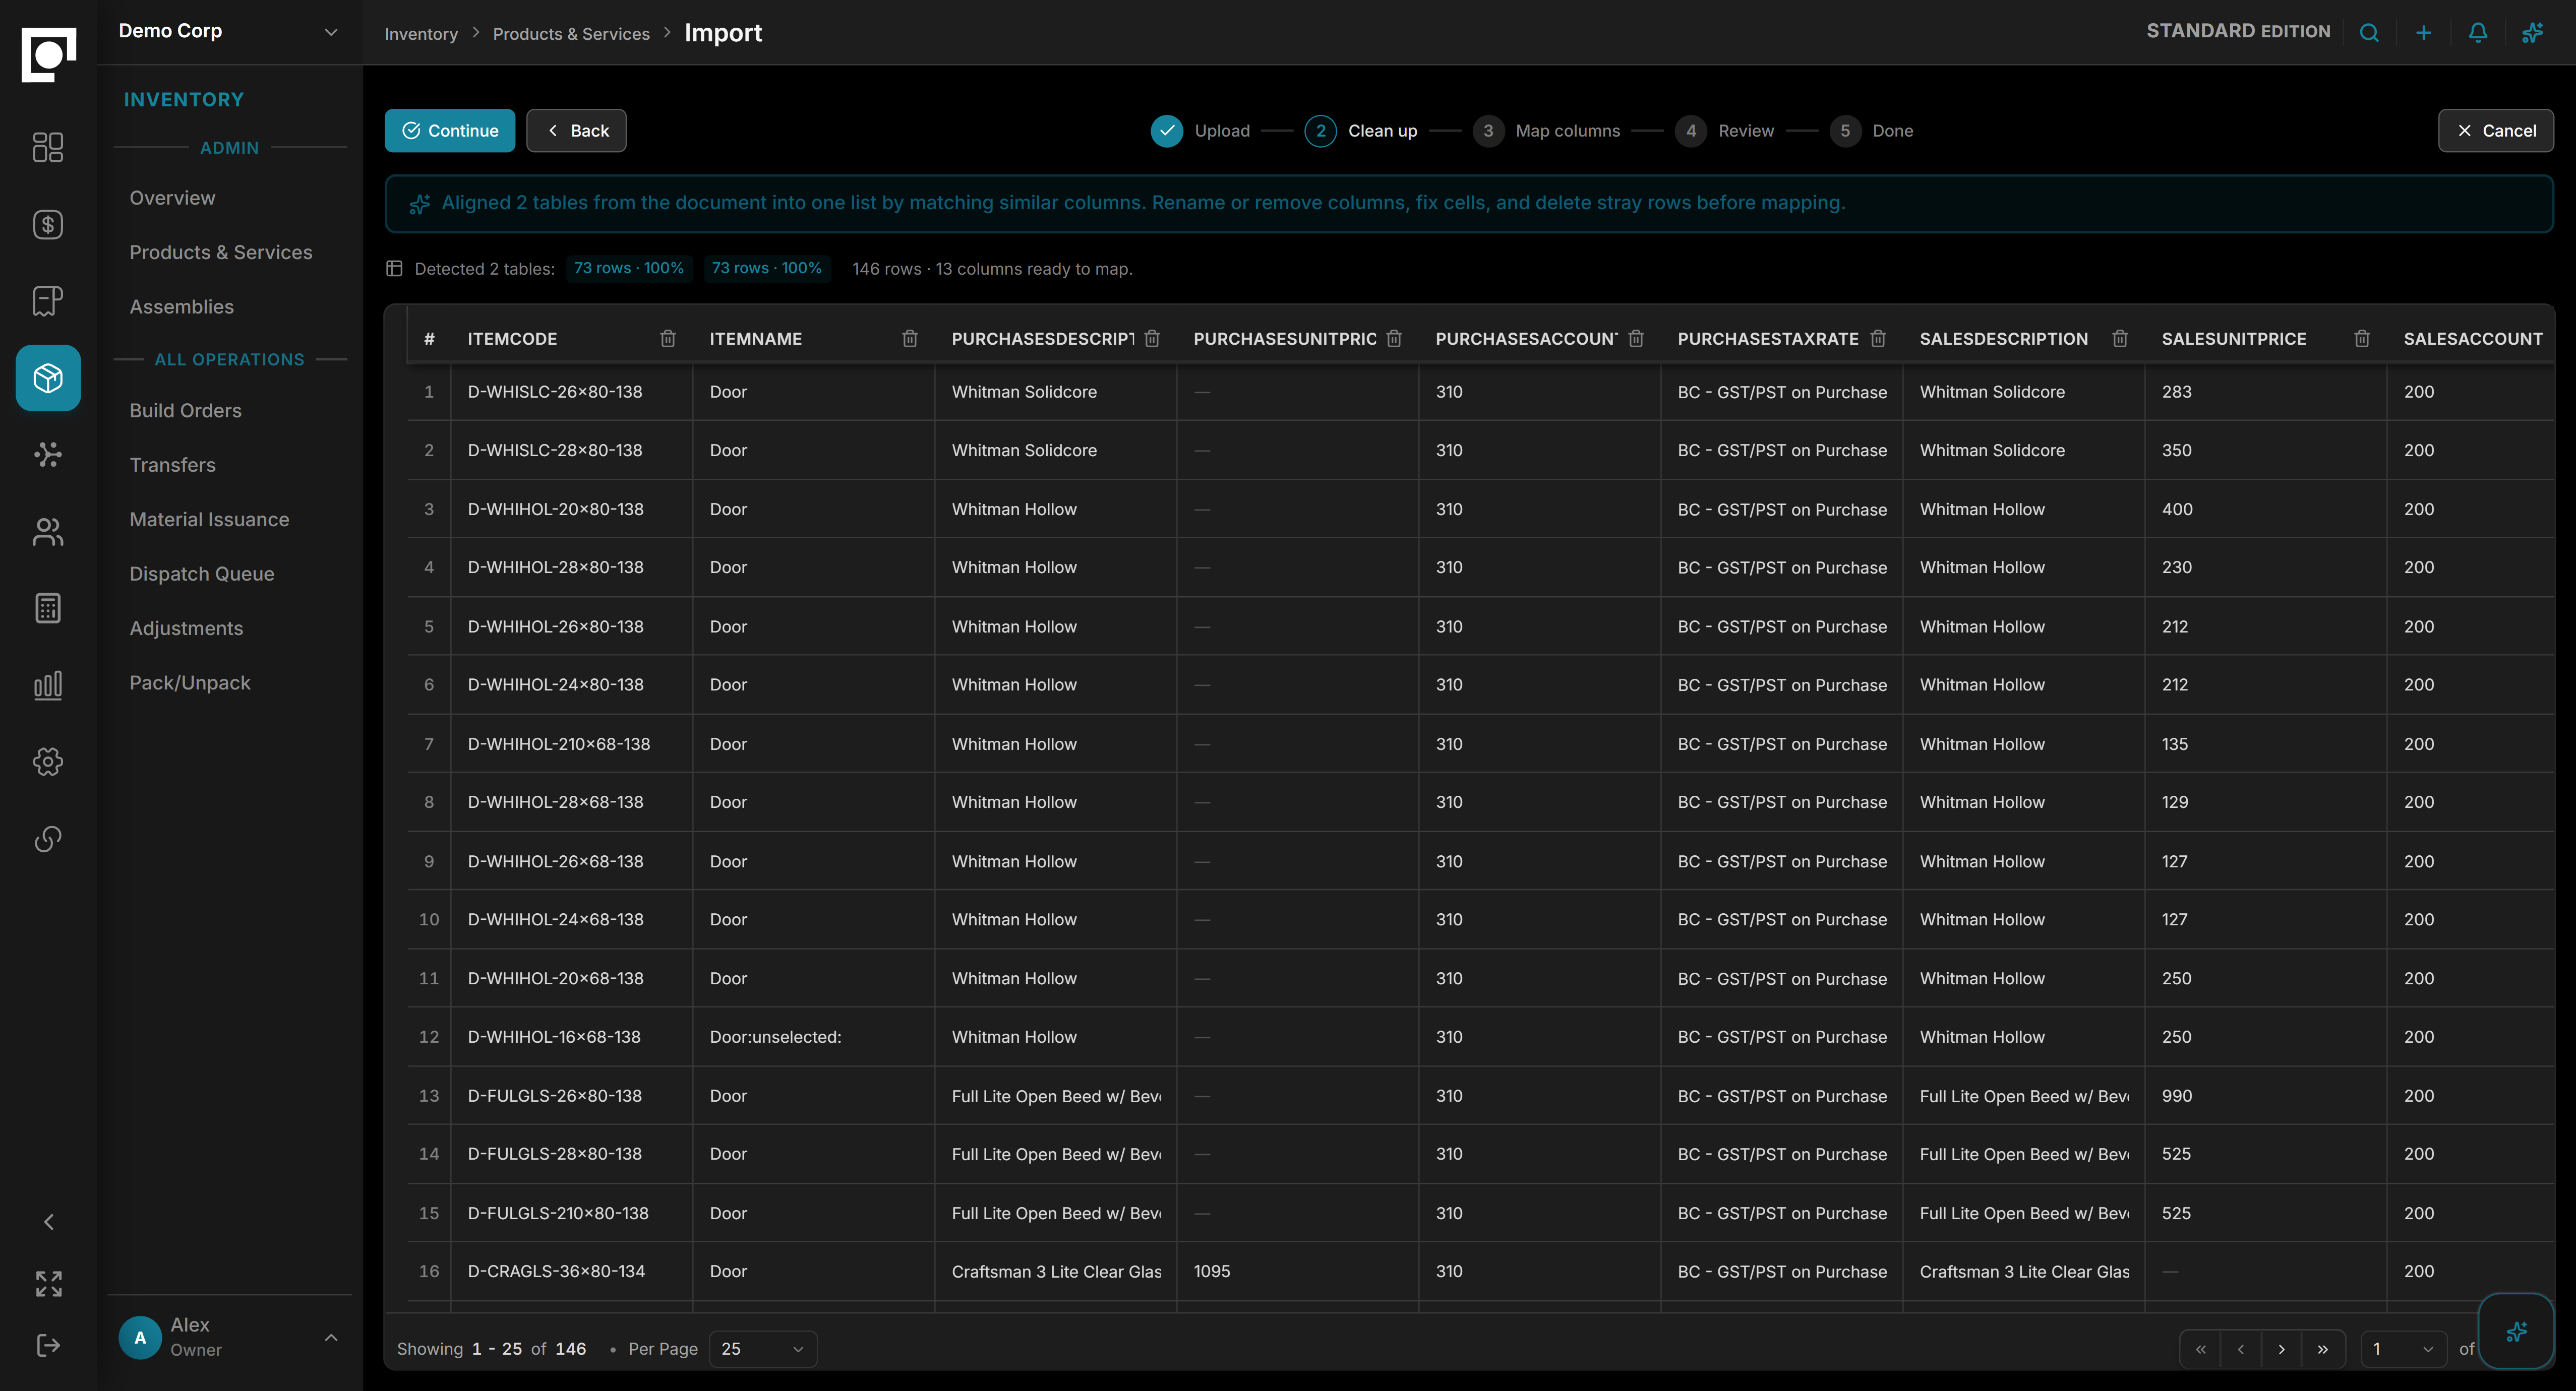Open Products & Services in sidebar
The width and height of the screenshot is (2576, 1391).
pyautogui.click(x=221, y=253)
